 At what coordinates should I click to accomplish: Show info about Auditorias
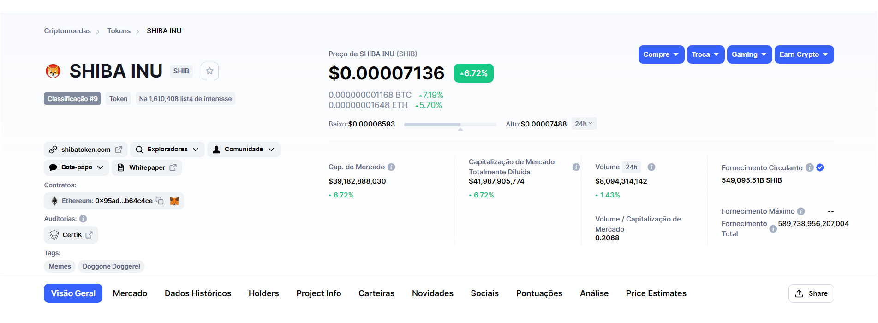point(83,219)
